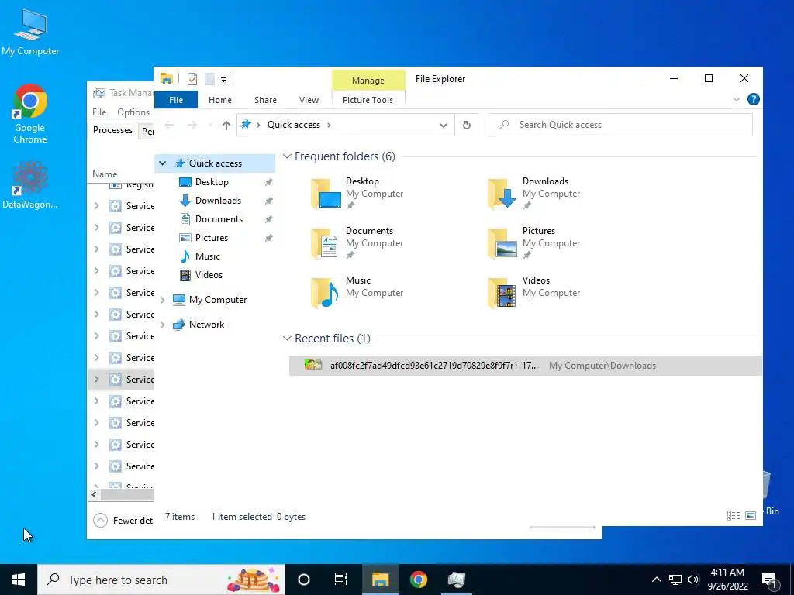Click Task Manager horizontal scrollbar left arrow
This screenshot has height=595, width=794.
[94, 495]
